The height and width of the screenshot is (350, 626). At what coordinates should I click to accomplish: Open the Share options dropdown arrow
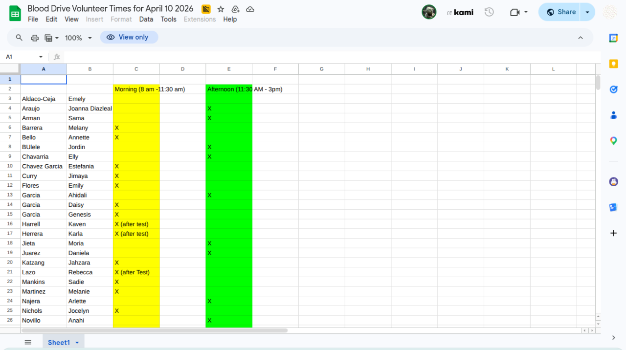(587, 12)
